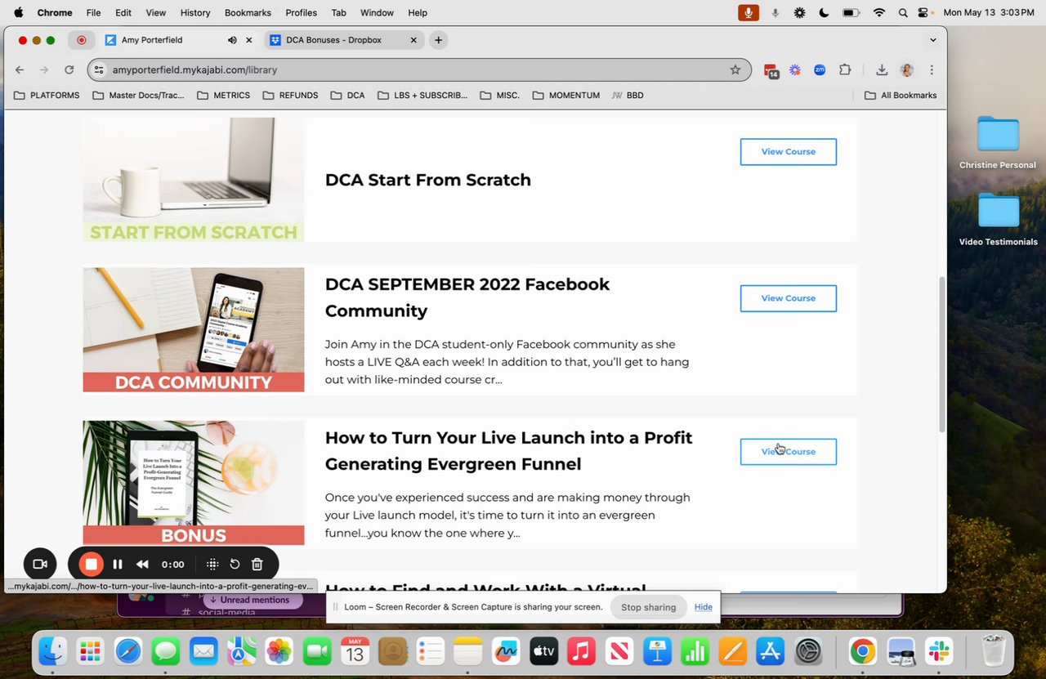Open the All Bookmarks folder

[x=901, y=96]
